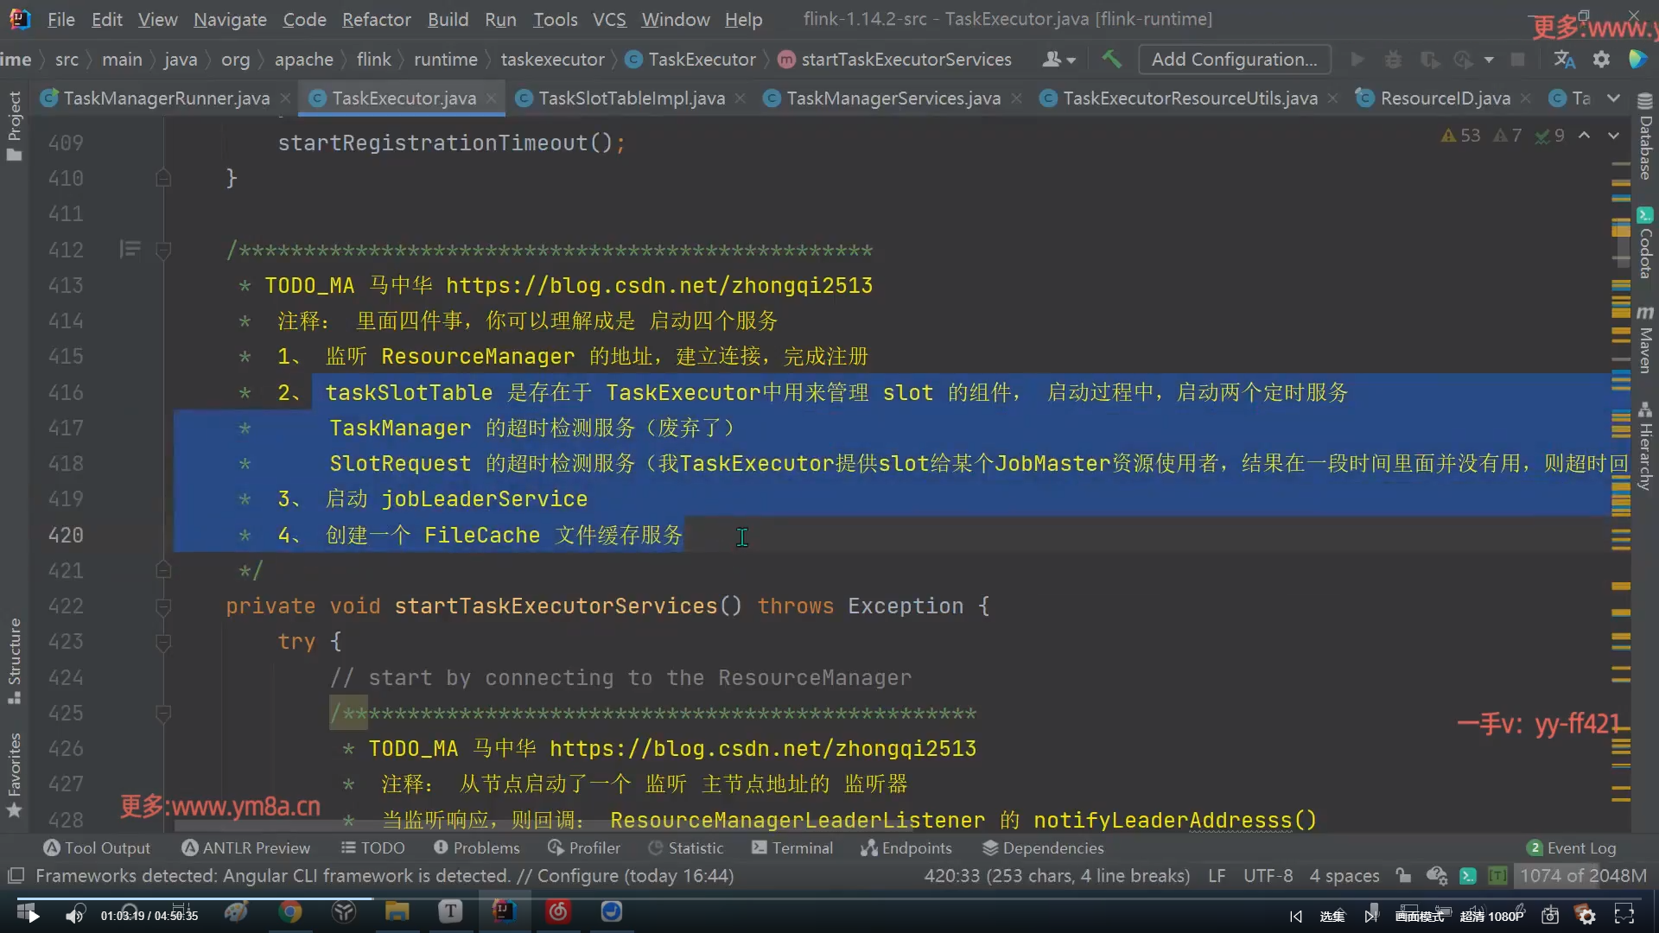Click the Build project hammer icon
The height and width of the screenshot is (933, 1659).
click(x=1111, y=59)
